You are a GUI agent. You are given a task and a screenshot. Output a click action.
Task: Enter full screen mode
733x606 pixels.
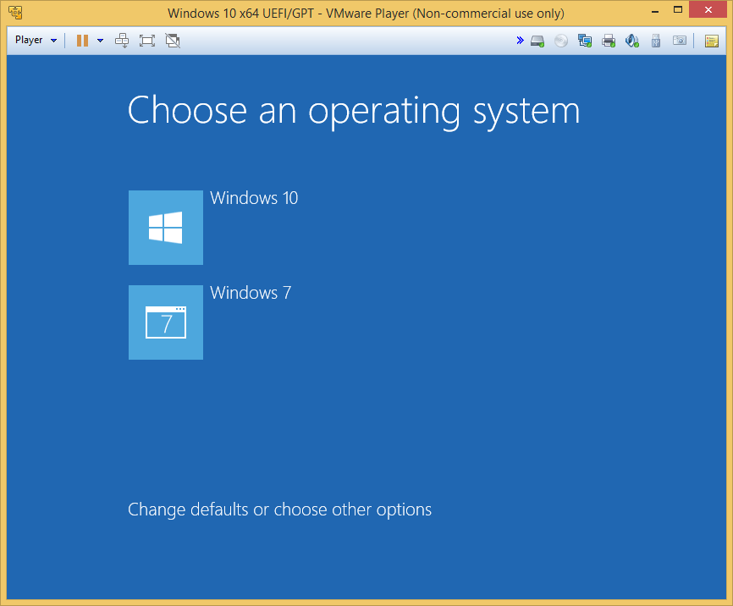click(146, 40)
